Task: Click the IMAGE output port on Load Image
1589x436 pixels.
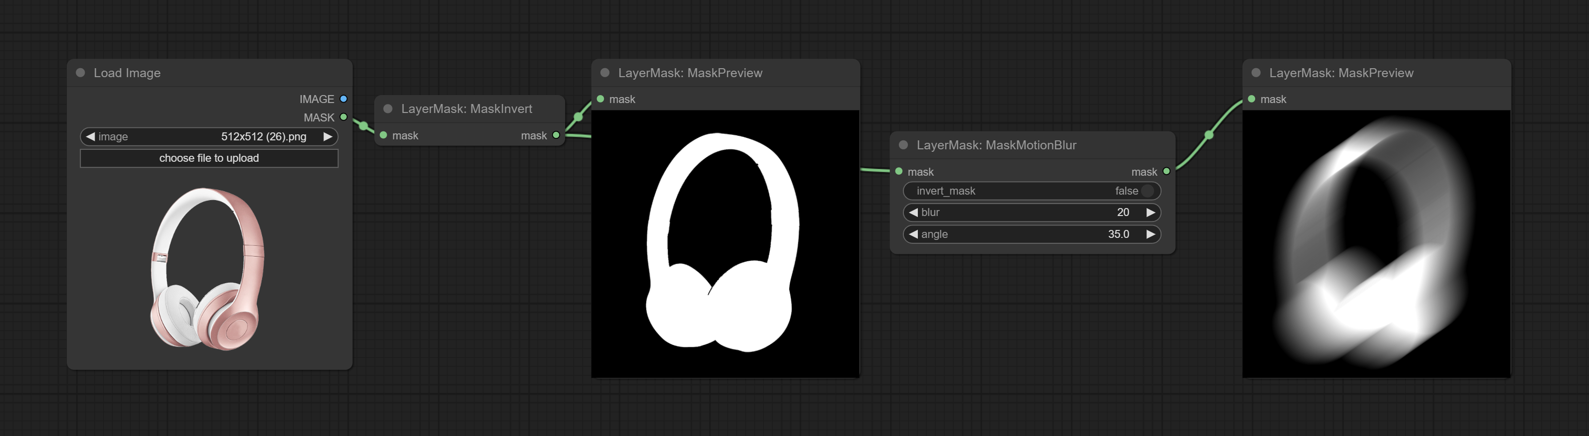Action: tap(344, 99)
